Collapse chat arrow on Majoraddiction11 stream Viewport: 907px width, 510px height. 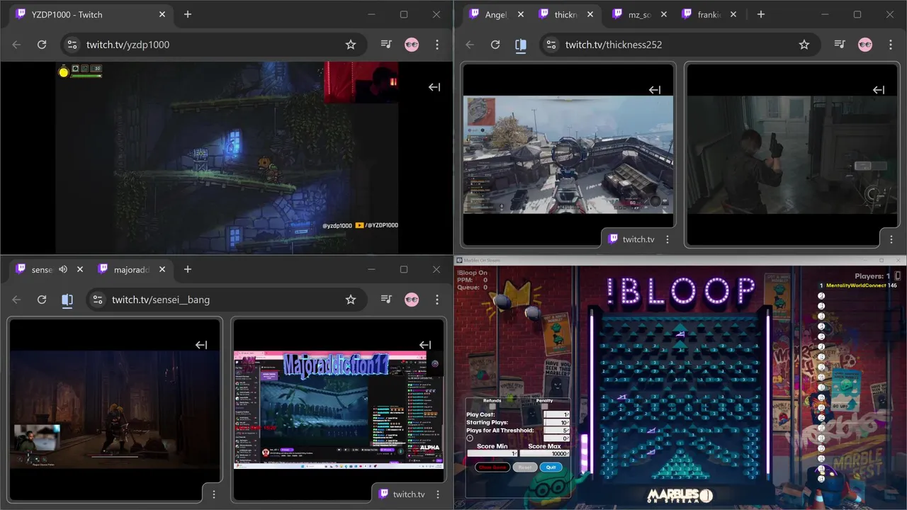point(425,345)
